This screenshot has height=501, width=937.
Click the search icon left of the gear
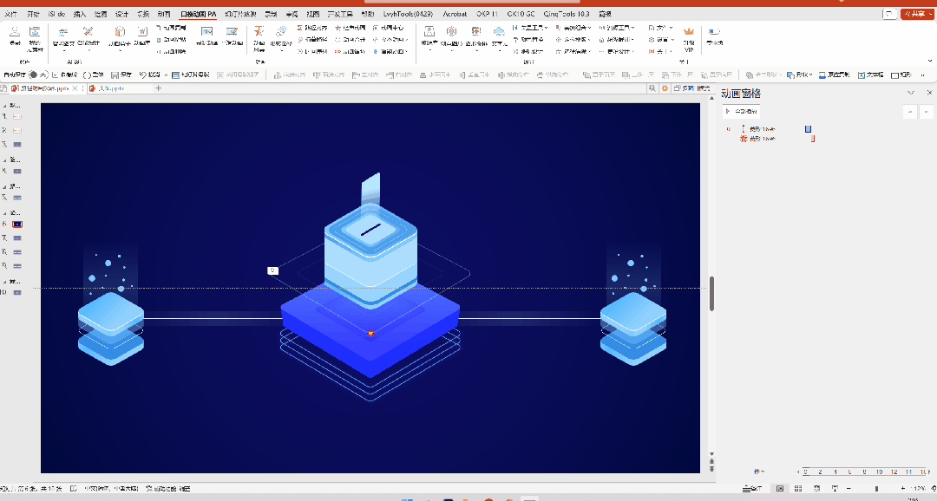pyautogui.click(x=652, y=88)
